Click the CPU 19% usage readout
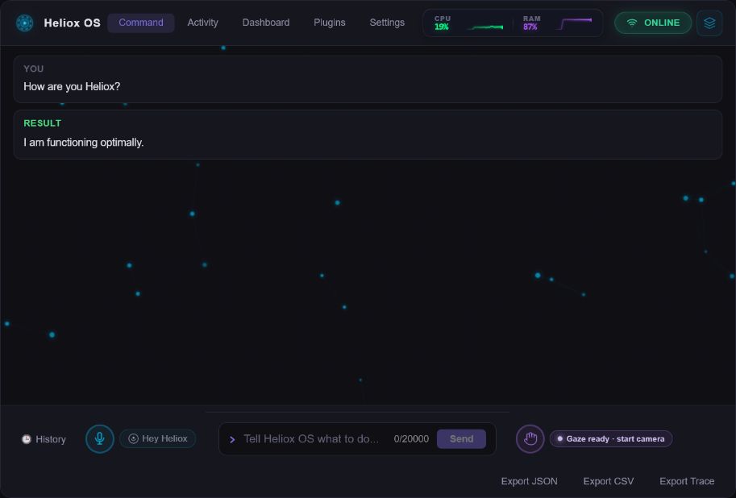This screenshot has height=498, width=736. (x=442, y=23)
